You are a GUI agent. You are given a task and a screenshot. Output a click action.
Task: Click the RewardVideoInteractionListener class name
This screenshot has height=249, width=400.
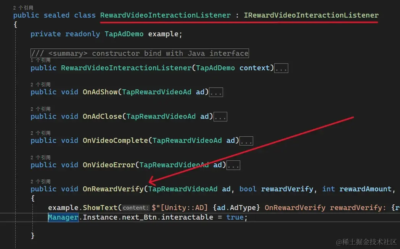point(165,15)
